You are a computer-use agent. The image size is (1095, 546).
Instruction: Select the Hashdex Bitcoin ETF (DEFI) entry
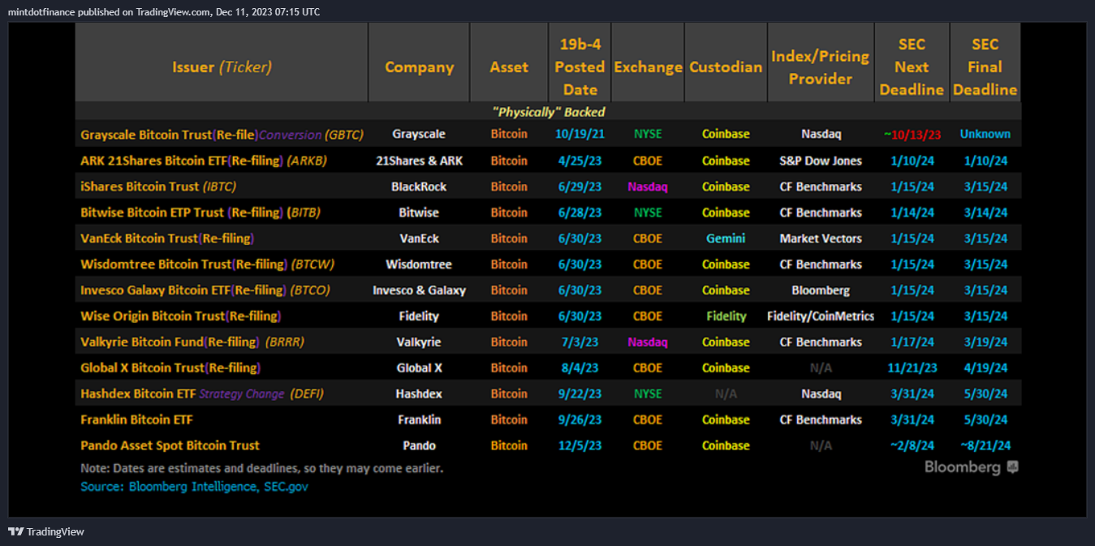coord(202,394)
